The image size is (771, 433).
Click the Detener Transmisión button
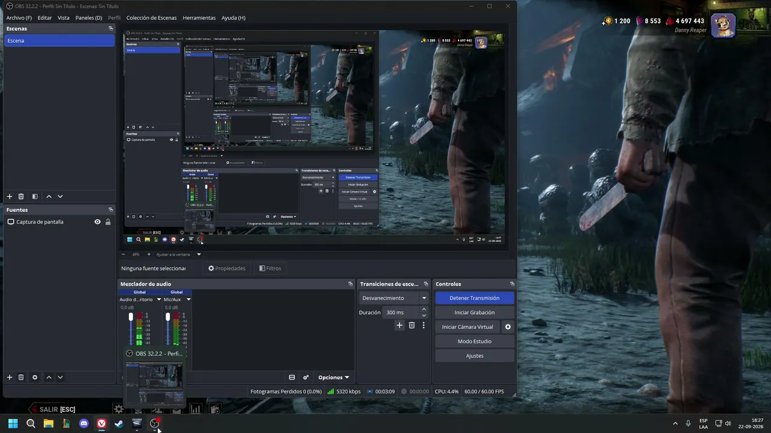(x=475, y=298)
